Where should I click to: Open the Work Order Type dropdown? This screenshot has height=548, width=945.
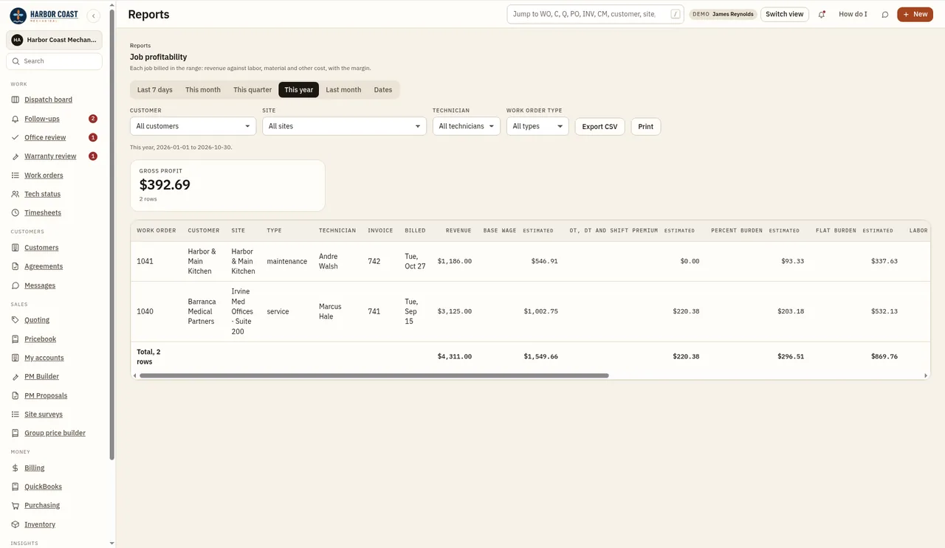pos(537,126)
